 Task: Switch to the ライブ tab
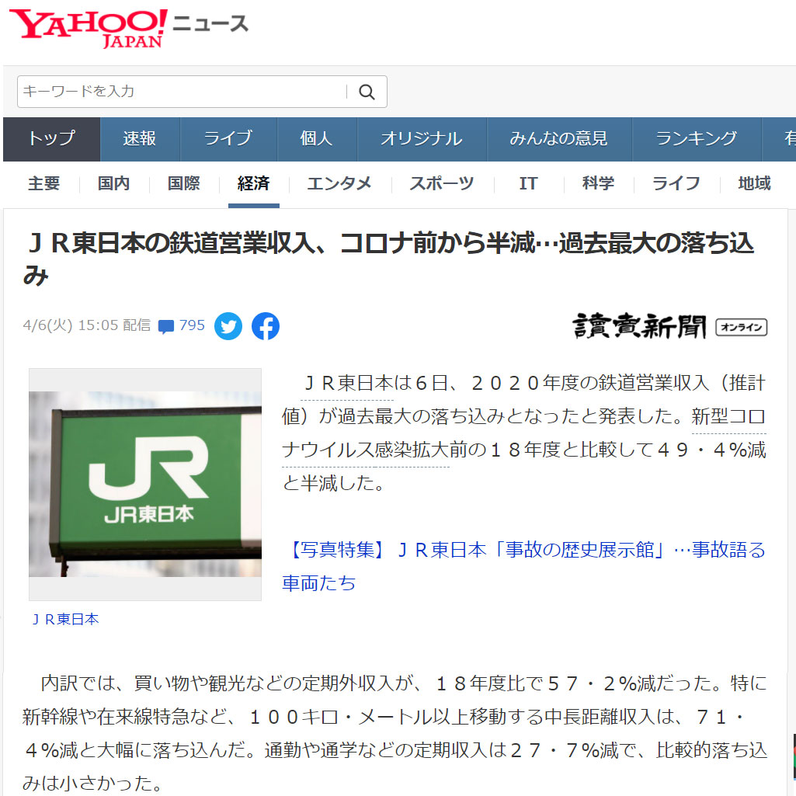click(x=228, y=138)
